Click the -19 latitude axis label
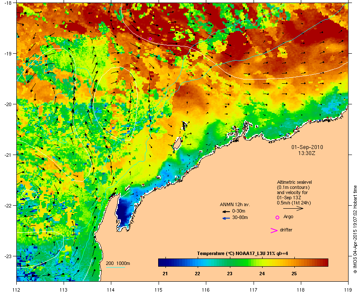The height and width of the screenshot is (292, 361). click(x=7, y=53)
